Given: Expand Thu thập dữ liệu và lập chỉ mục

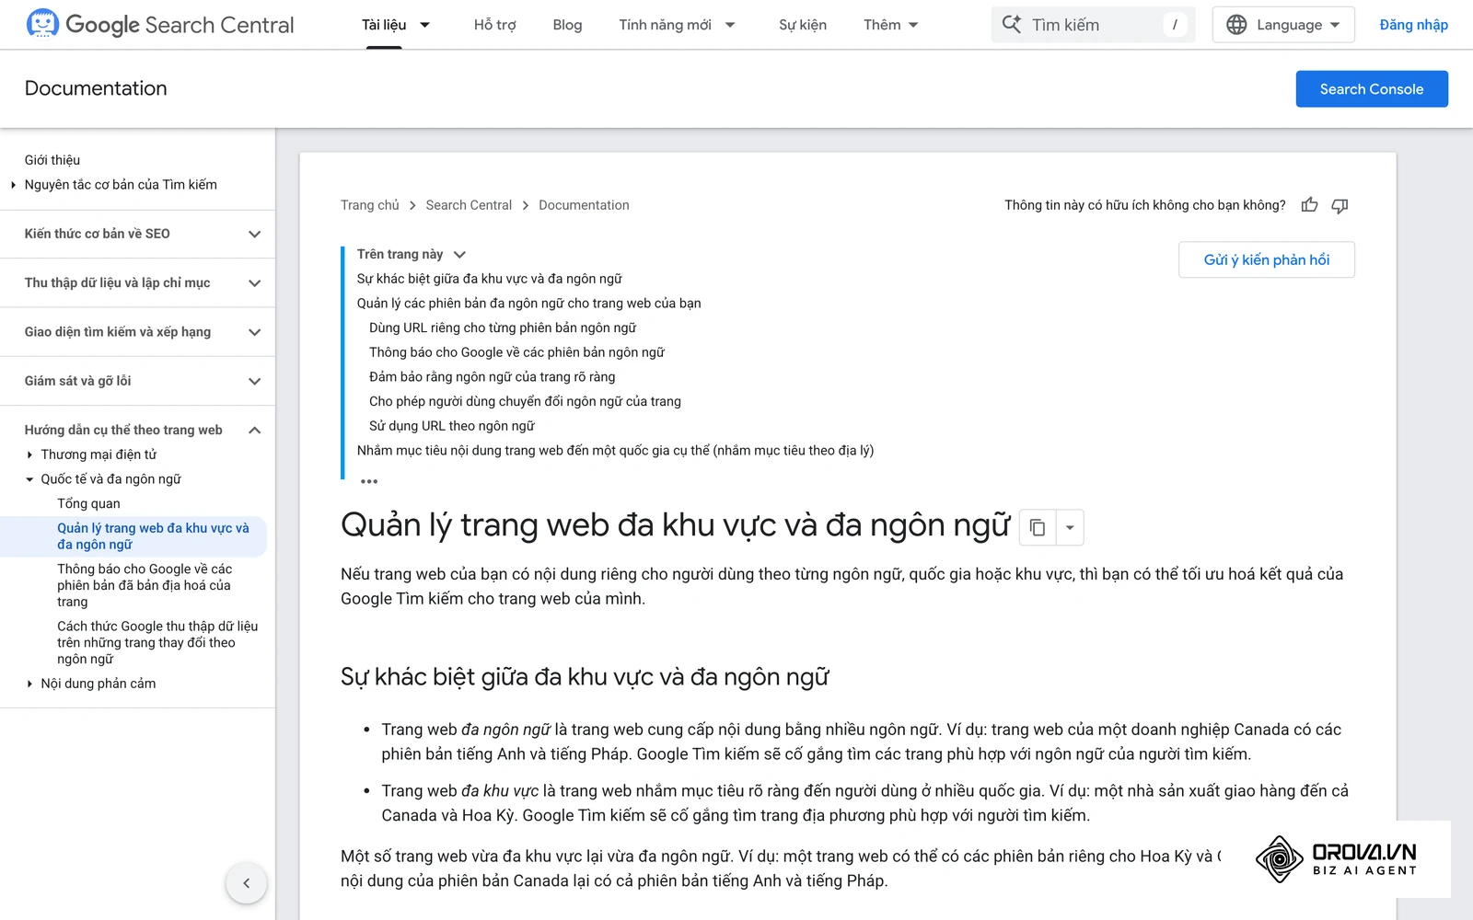Looking at the screenshot, I should [255, 283].
